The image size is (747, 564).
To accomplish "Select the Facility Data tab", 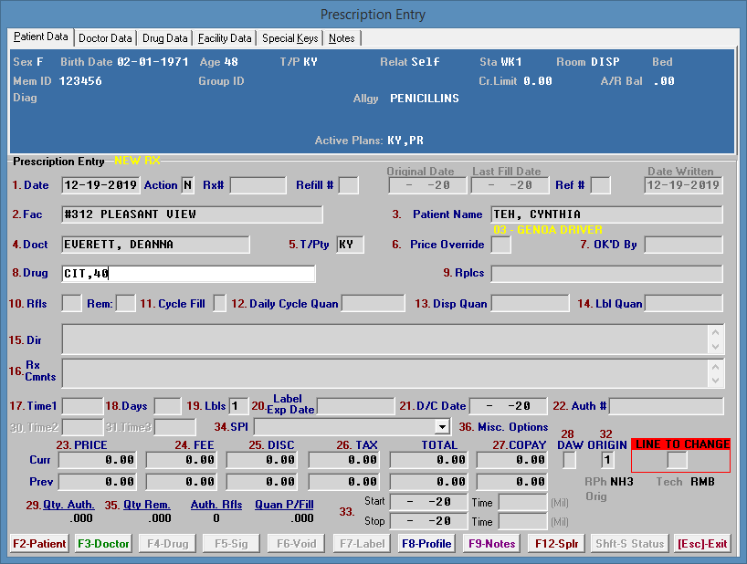I will click(x=225, y=38).
